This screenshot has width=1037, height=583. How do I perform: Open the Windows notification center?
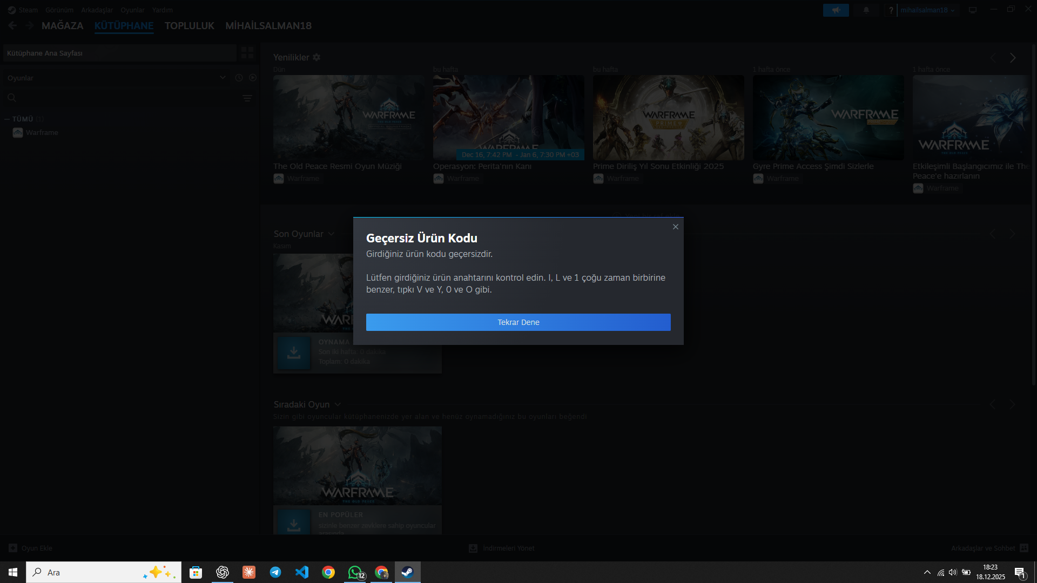1020,572
